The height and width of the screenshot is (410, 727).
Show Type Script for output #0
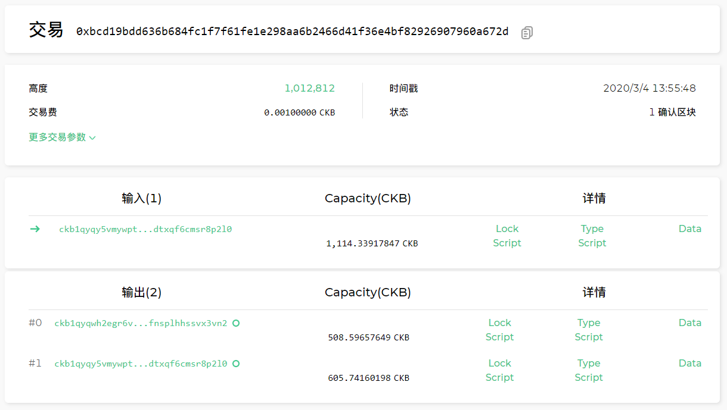[x=589, y=330]
